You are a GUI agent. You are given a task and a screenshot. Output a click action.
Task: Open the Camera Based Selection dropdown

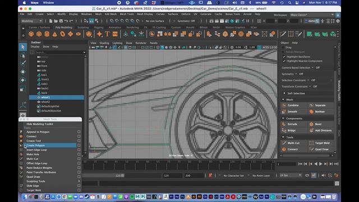312,68
